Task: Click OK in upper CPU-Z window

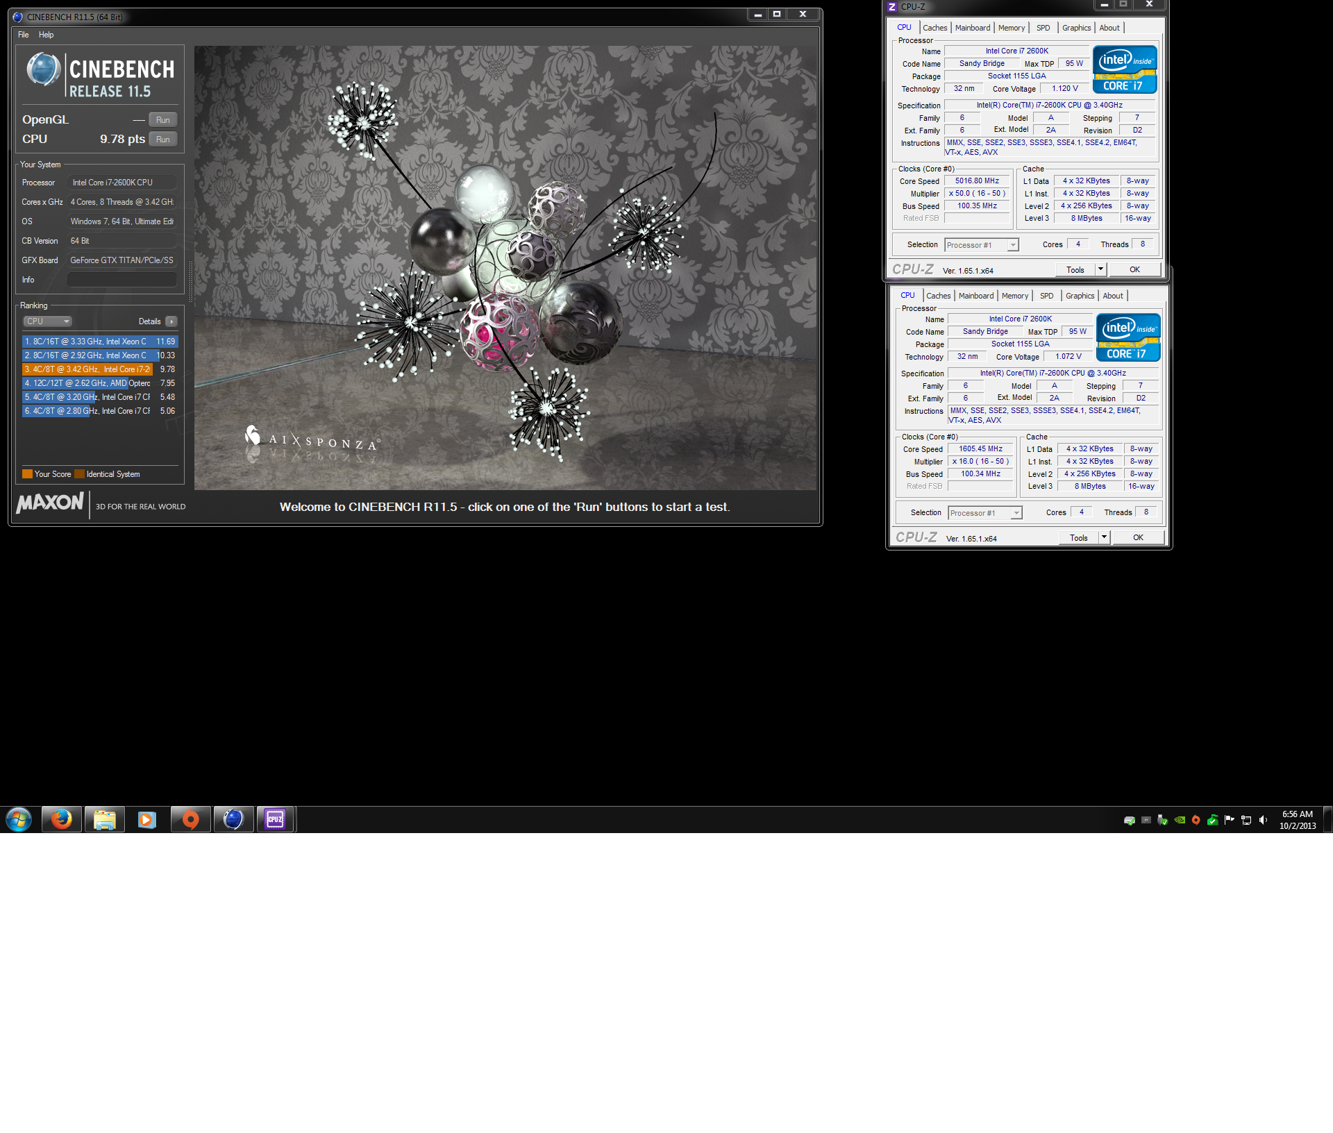Action: pyautogui.click(x=1134, y=269)
